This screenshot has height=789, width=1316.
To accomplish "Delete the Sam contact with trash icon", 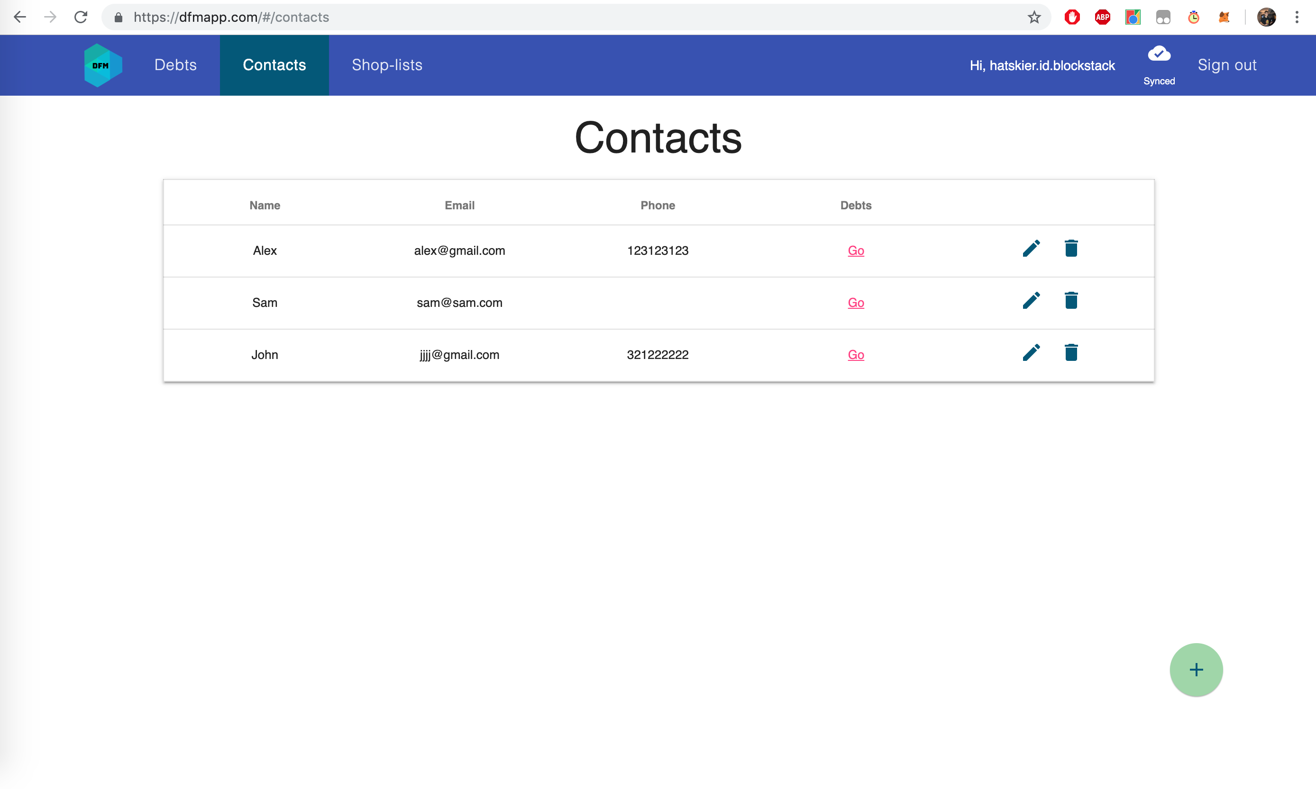I will (x=1071, y=300).
